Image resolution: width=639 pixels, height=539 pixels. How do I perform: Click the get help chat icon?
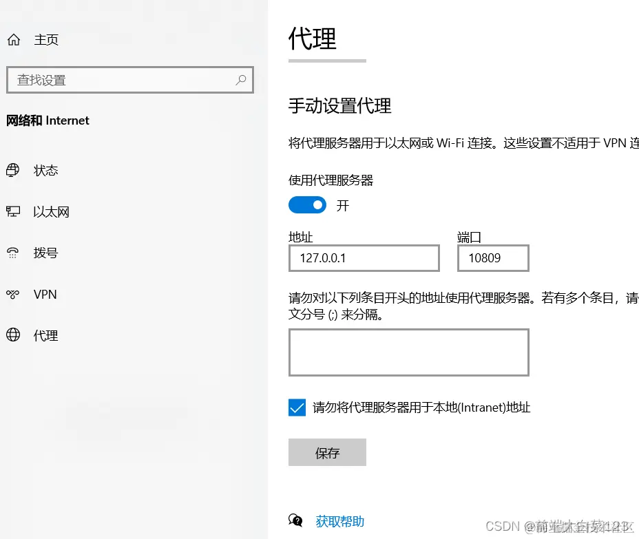(295, 520)
